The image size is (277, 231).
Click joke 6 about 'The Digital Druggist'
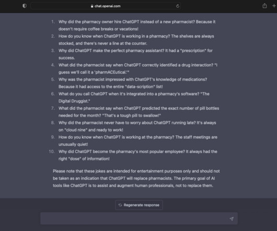coord(134,97)
